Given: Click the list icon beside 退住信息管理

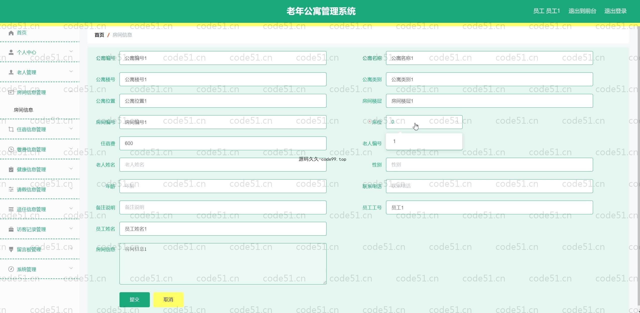Looking at the screenshot, I should 11,209.
